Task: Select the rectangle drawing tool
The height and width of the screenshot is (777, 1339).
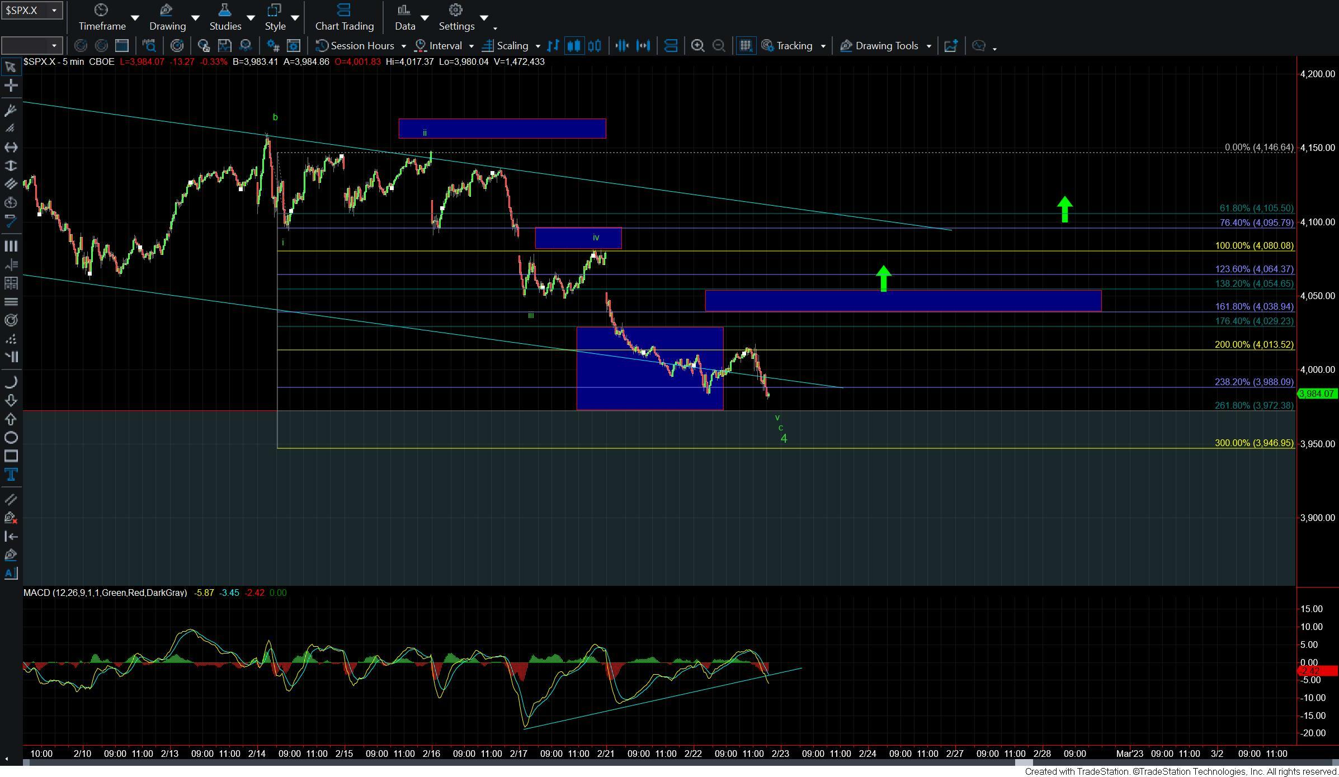Action: pos(11,456)
